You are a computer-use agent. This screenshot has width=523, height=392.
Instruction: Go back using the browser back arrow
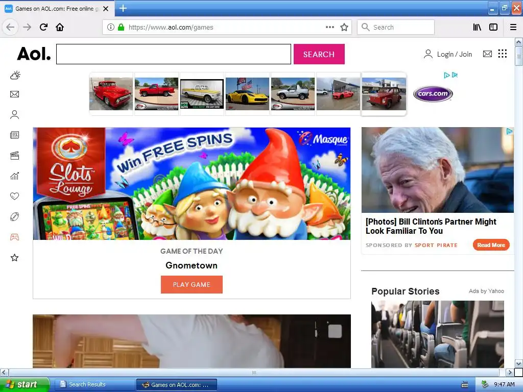click(10, 27)
